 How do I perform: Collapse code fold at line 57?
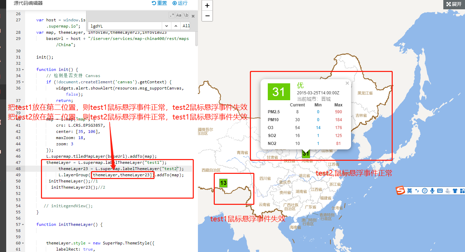[23, 224]
